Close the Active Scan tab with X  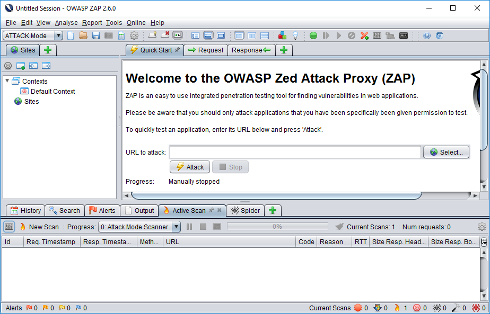[220, 210]
